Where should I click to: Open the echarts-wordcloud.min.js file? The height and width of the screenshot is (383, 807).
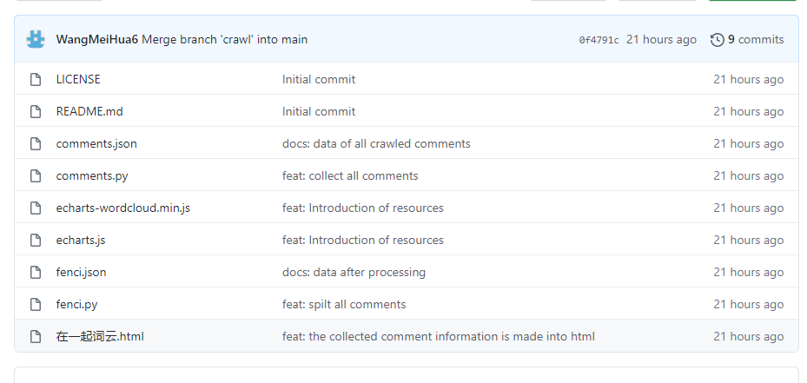[x=122, y=208]
